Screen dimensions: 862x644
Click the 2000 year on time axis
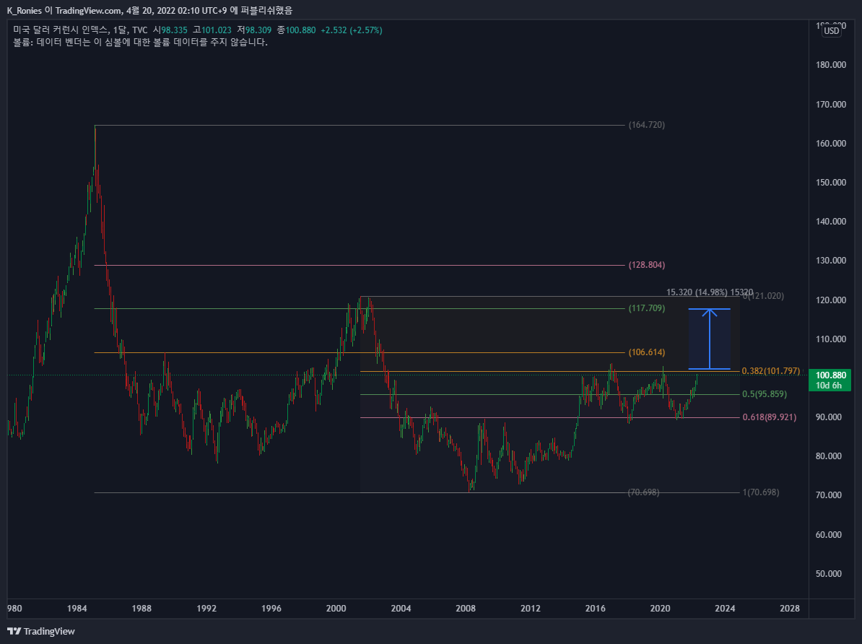(336, 608)
